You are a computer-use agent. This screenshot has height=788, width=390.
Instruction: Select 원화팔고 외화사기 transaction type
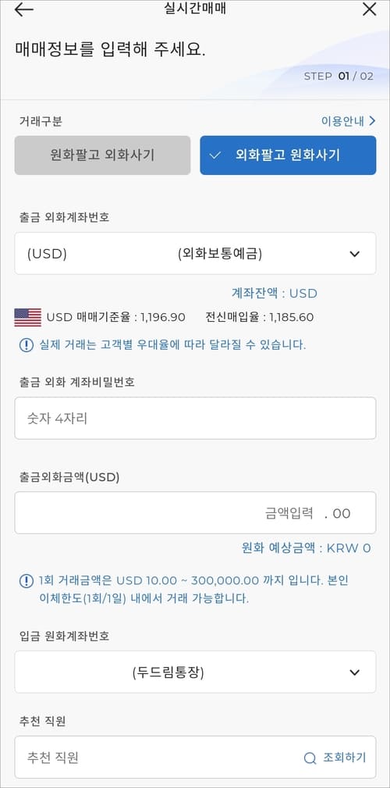pos(102,155)
